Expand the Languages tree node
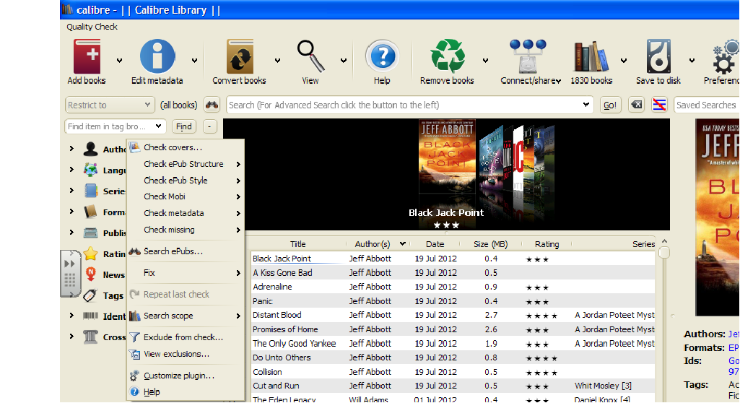The height and width of the screenshot is (403, 740). point(71,170)
